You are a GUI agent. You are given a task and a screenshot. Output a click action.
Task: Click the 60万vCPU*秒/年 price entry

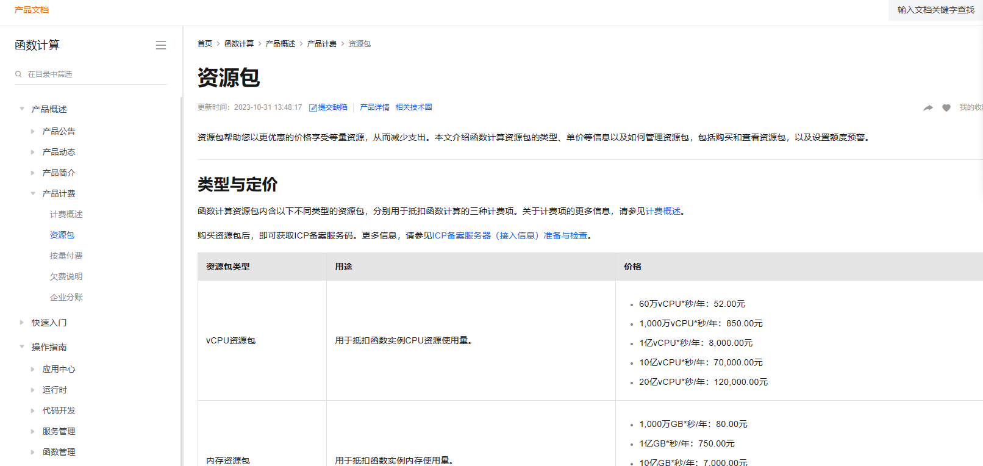pos(692,304)
